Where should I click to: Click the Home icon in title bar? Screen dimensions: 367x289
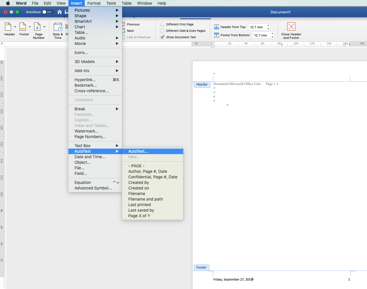[60, 12]
